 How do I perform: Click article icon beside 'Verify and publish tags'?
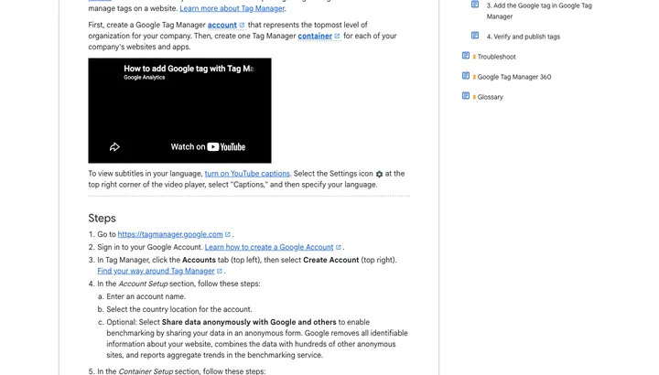point(475,36)
